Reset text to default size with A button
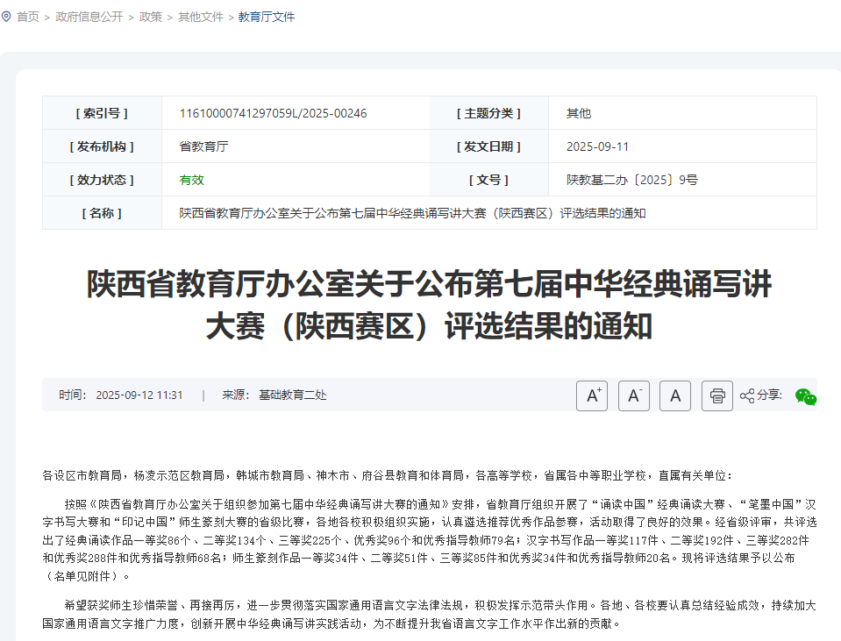Viewport: 841px width, 641px height. 675,395
